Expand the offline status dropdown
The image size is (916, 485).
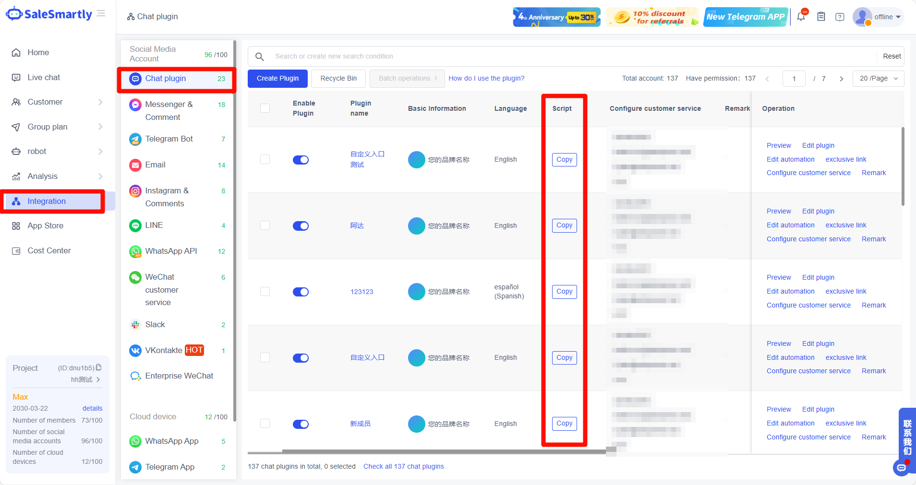pyautogui.click(x=883, y=17)
